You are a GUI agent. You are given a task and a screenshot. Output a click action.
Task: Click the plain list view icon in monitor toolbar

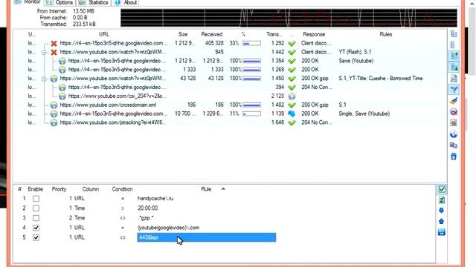[x=454, y=44]
